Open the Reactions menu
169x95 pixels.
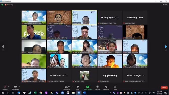coord(106,88)
